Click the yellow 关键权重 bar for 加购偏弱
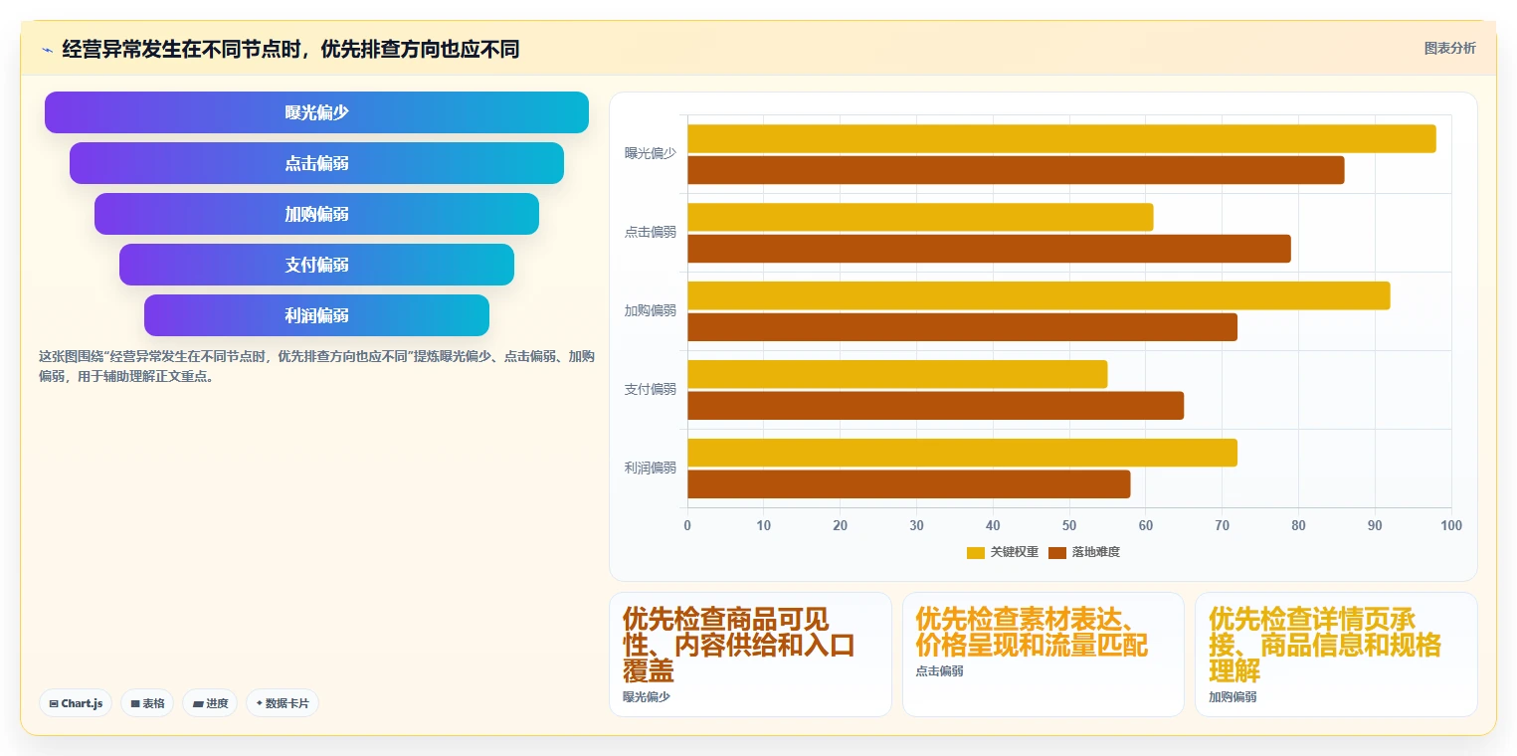1517x756 pixels. (x=1039, y=296)
